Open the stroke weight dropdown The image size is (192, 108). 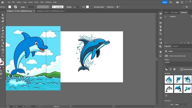pos(35,7)
